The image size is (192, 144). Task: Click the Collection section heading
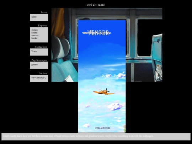(x=41, y=47)
